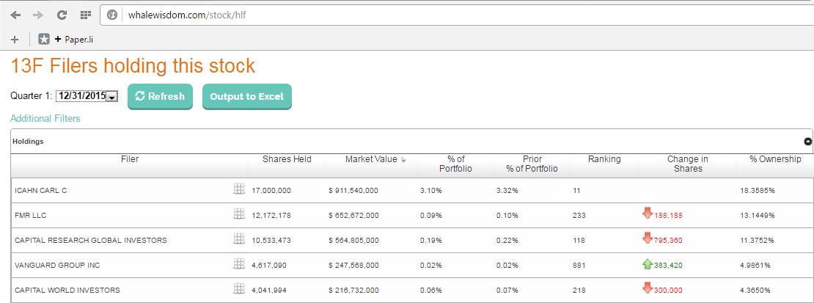
Task: Click the 13F Filers holding this stock heading
Action: [x=133, y=66]
